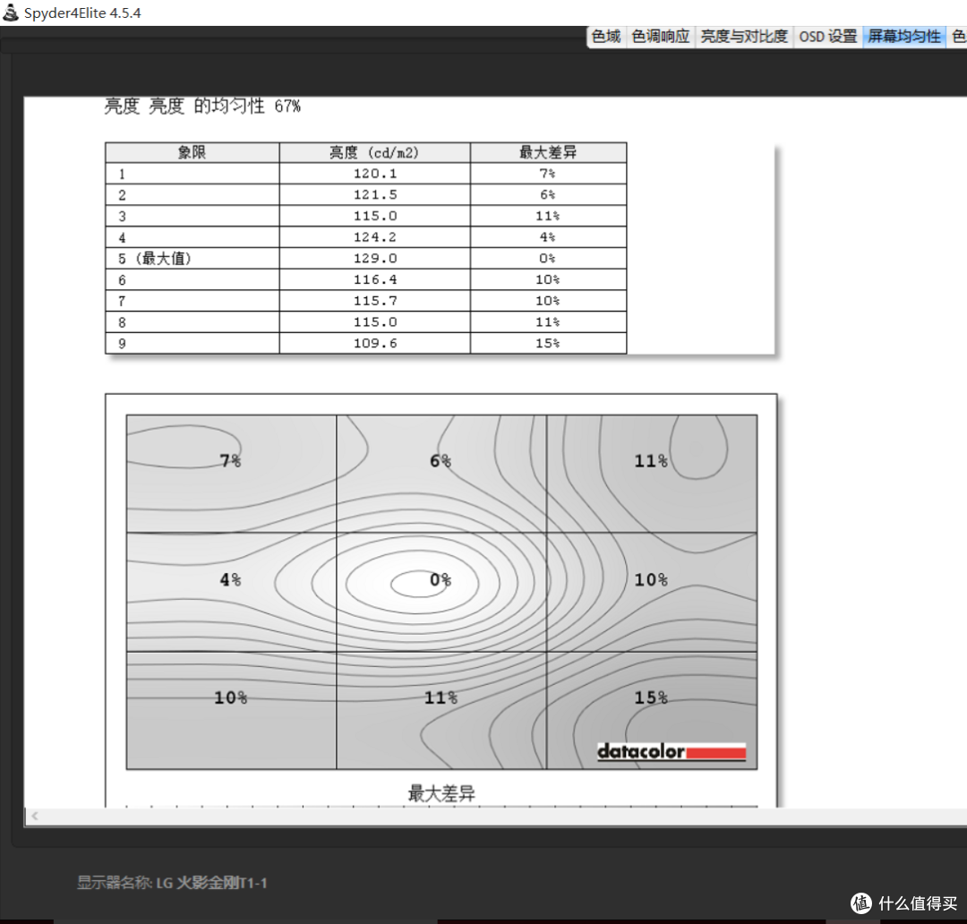
Task: Click the 120.1 brightness value cell
Action: point(374,174)
